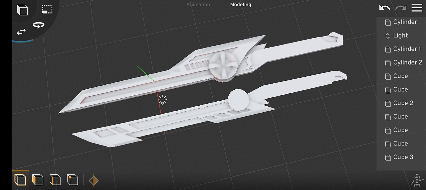This screenshot has height=190, width=426.
Task: Undo the last action
Action: pos(385,8)
